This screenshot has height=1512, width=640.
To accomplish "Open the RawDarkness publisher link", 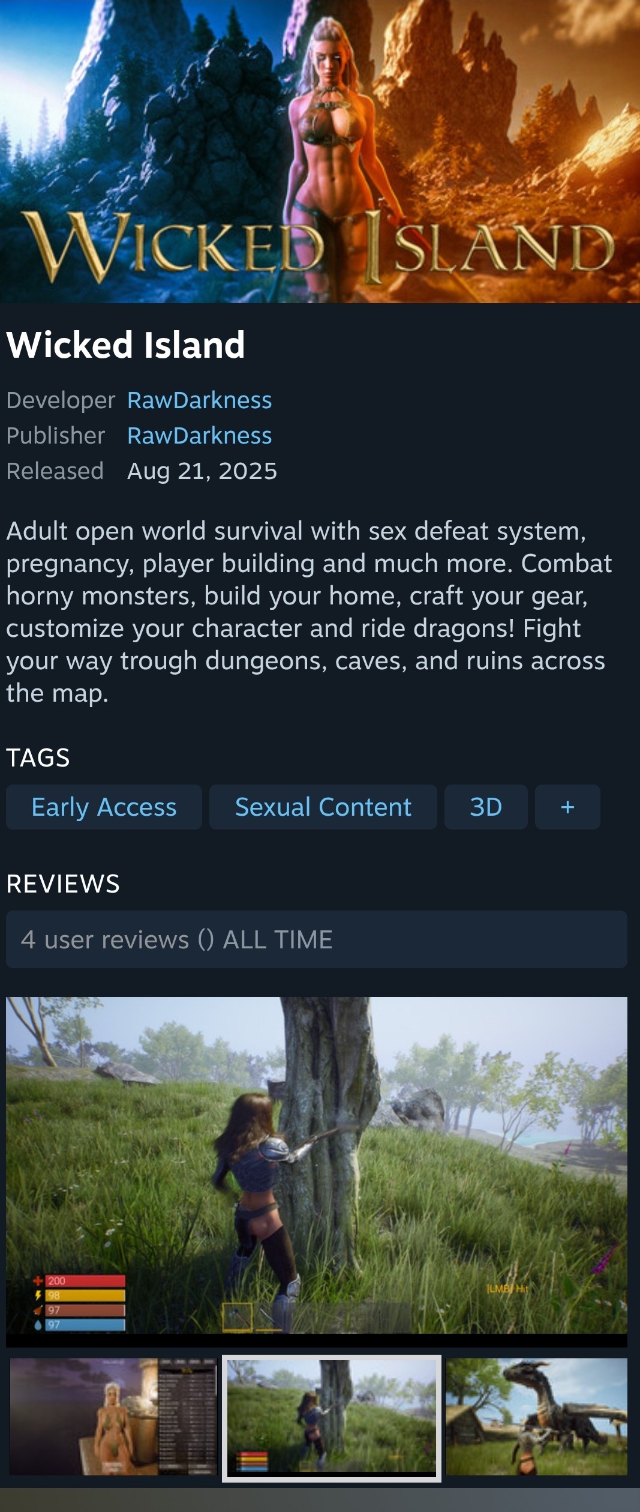I will [199, 436].
